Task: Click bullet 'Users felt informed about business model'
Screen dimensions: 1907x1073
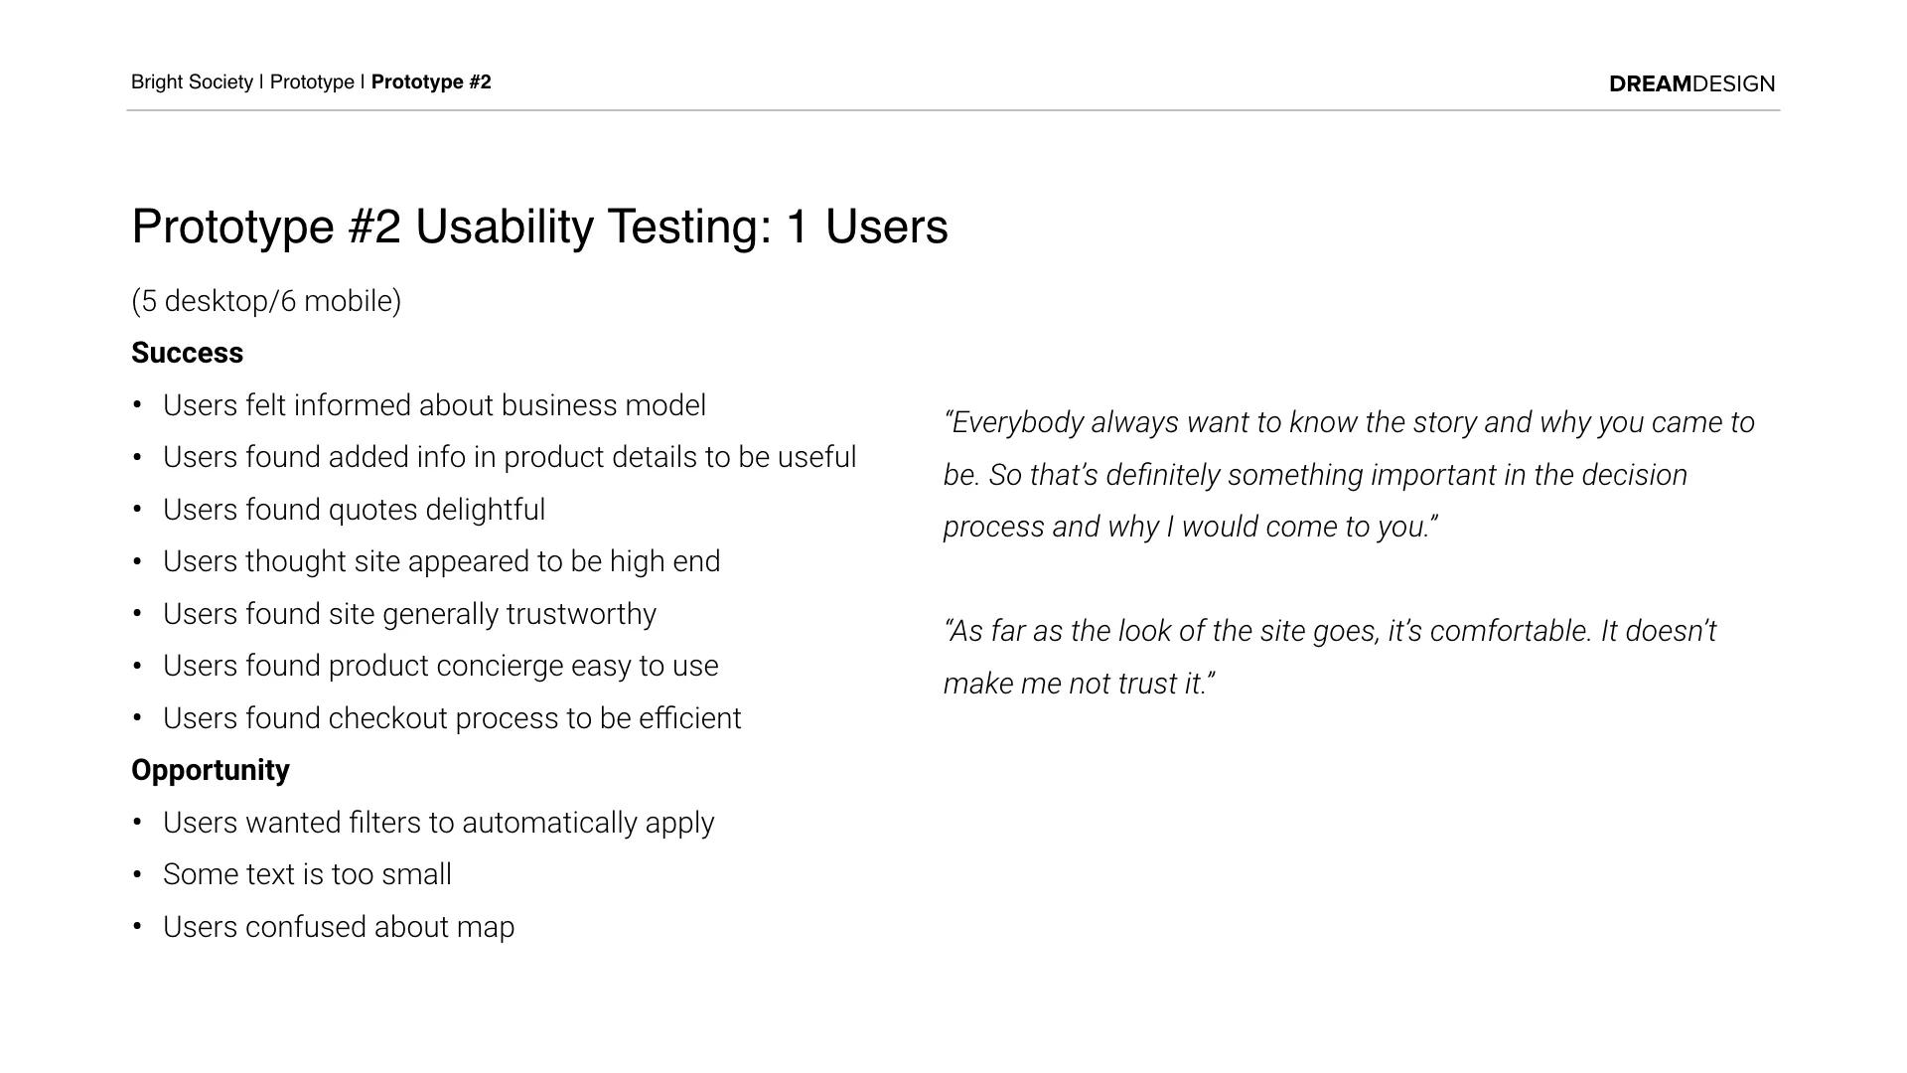Action: pyautogui.click(x=434, y=405)
